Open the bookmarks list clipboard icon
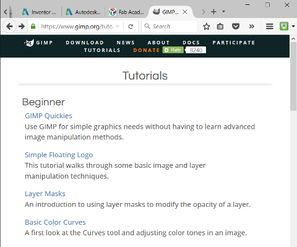 tap(220, 27)
